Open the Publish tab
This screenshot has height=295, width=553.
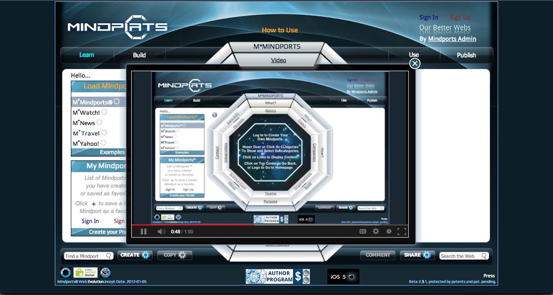tap(466, 55)
